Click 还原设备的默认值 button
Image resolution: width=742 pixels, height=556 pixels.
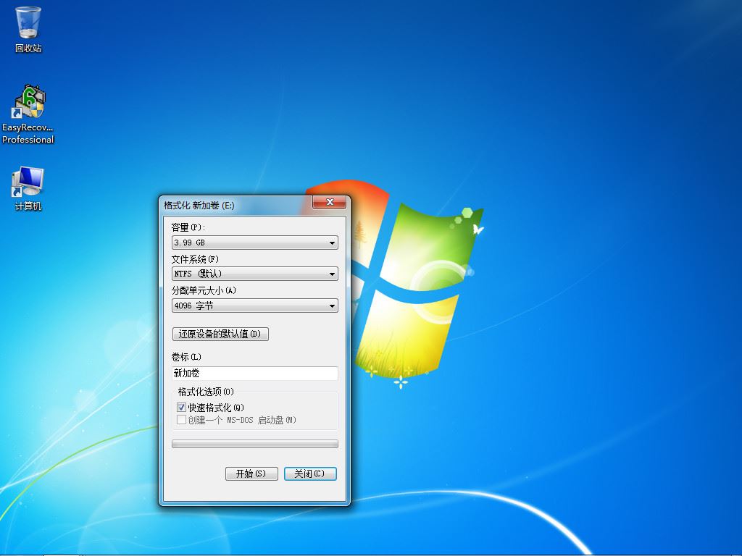[x=220, y=334]
